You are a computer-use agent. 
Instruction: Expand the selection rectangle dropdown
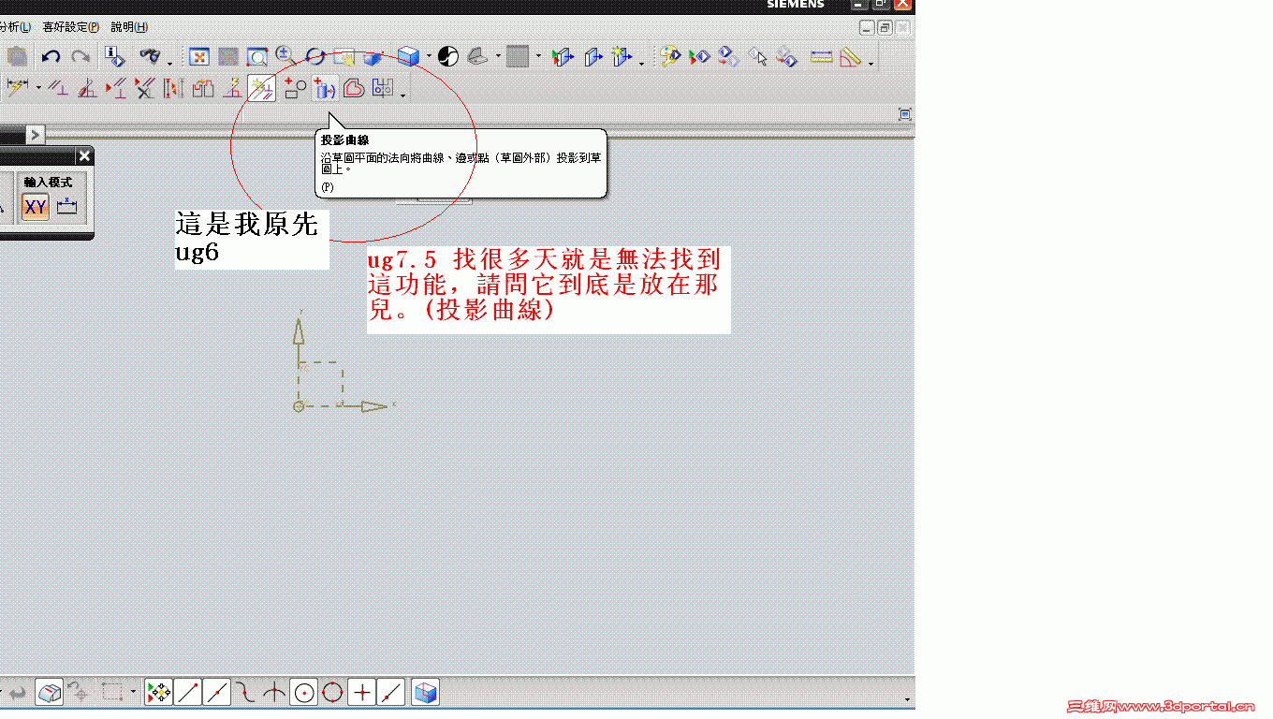pyautogui.click(x=133, y=692)
